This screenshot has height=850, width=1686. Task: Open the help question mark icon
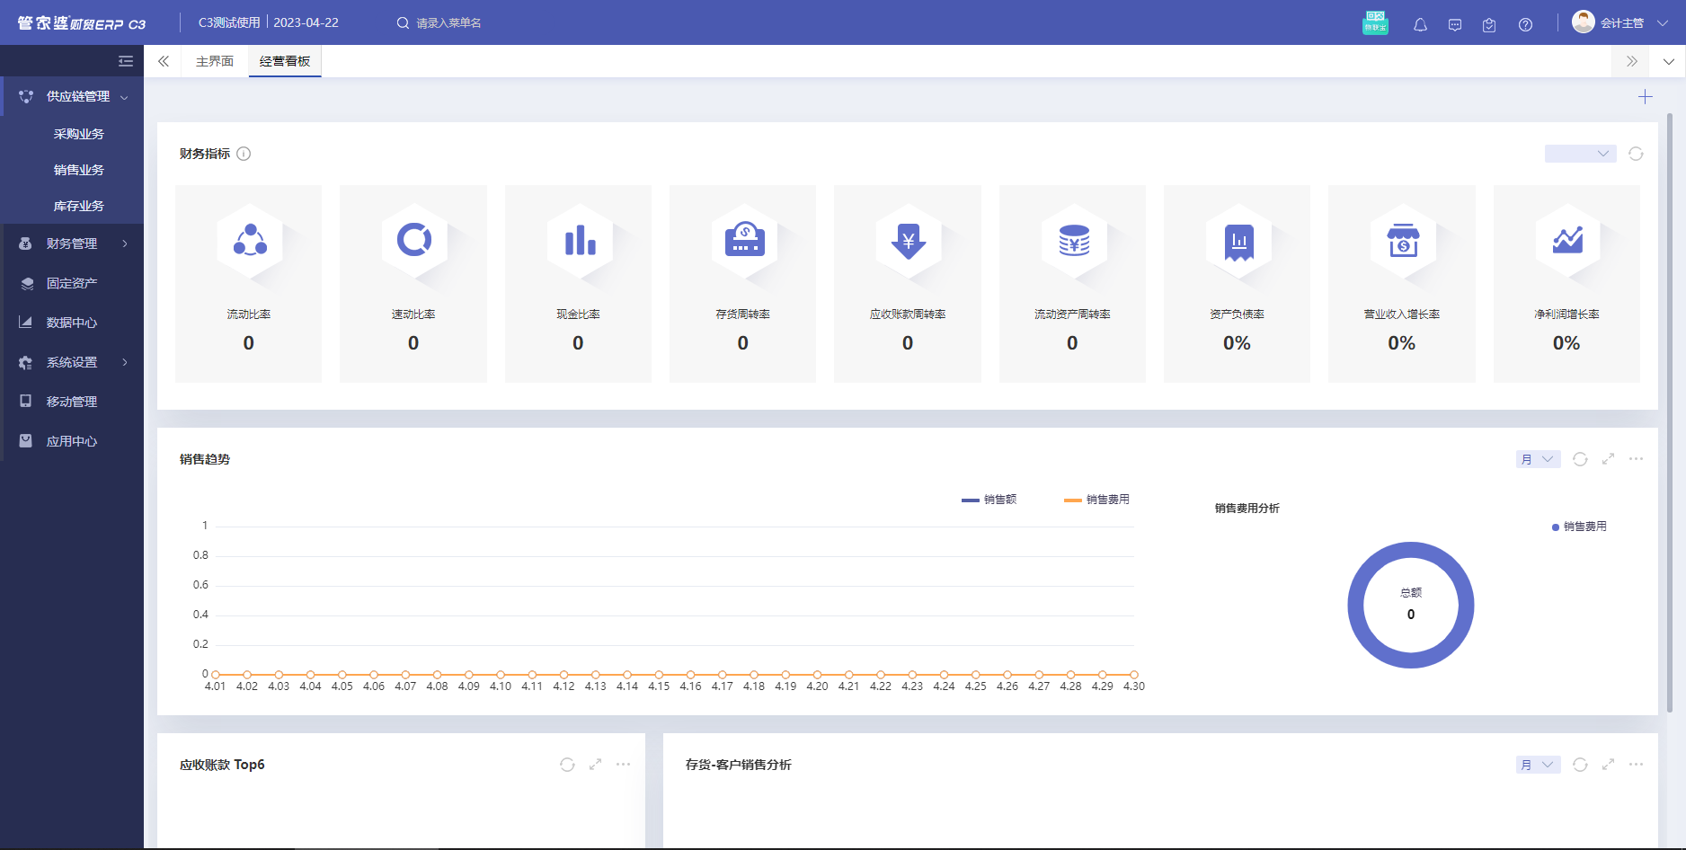[x=1525, y=24]
